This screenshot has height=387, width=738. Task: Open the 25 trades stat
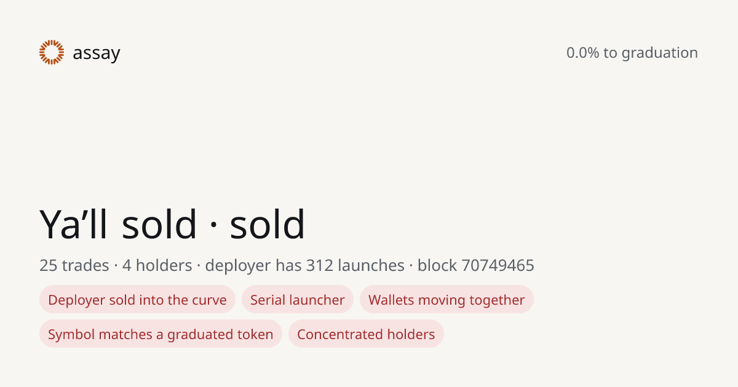coord(74,265)
